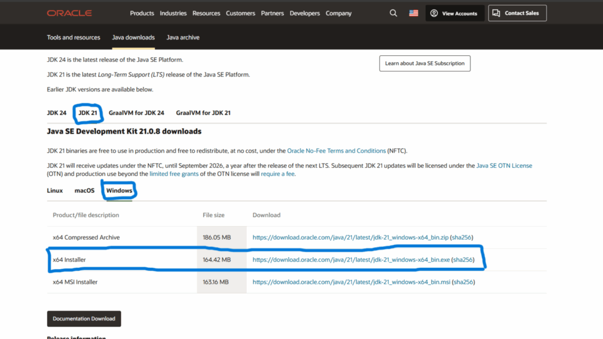This screenshot has width=603, height=339.
Task: Click the require a fee link
Action: 278,174
